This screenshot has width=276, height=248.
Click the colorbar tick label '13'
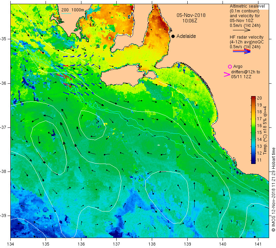259,146
